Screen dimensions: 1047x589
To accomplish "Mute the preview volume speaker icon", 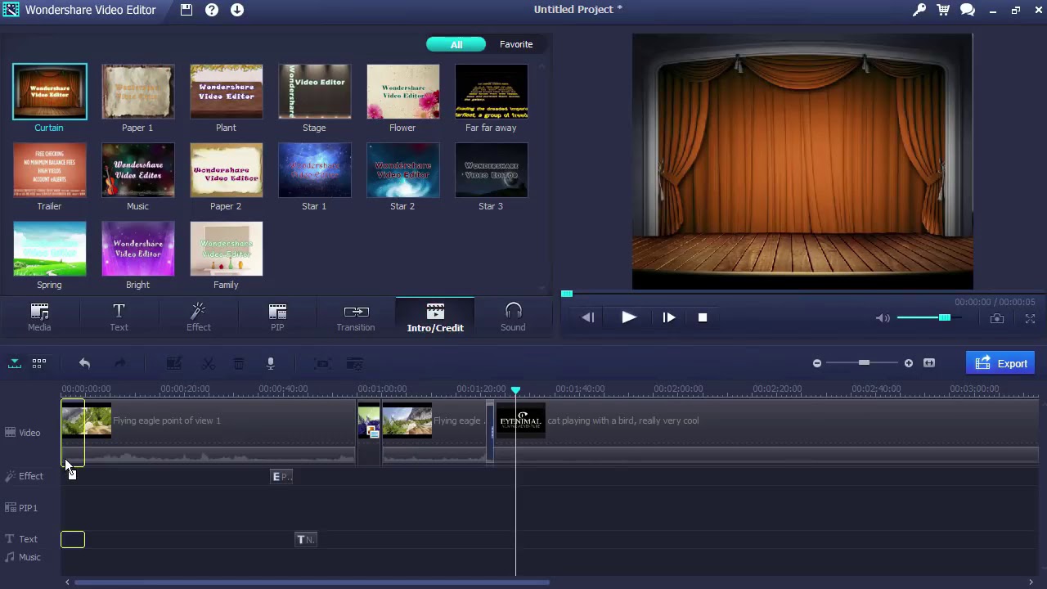I will click(883, 318).
